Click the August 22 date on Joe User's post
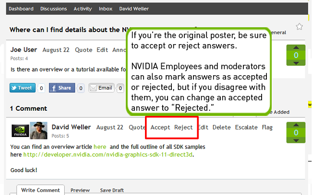Image resolution: width=312 pixels, height=195 pixels. pos(56,50)
